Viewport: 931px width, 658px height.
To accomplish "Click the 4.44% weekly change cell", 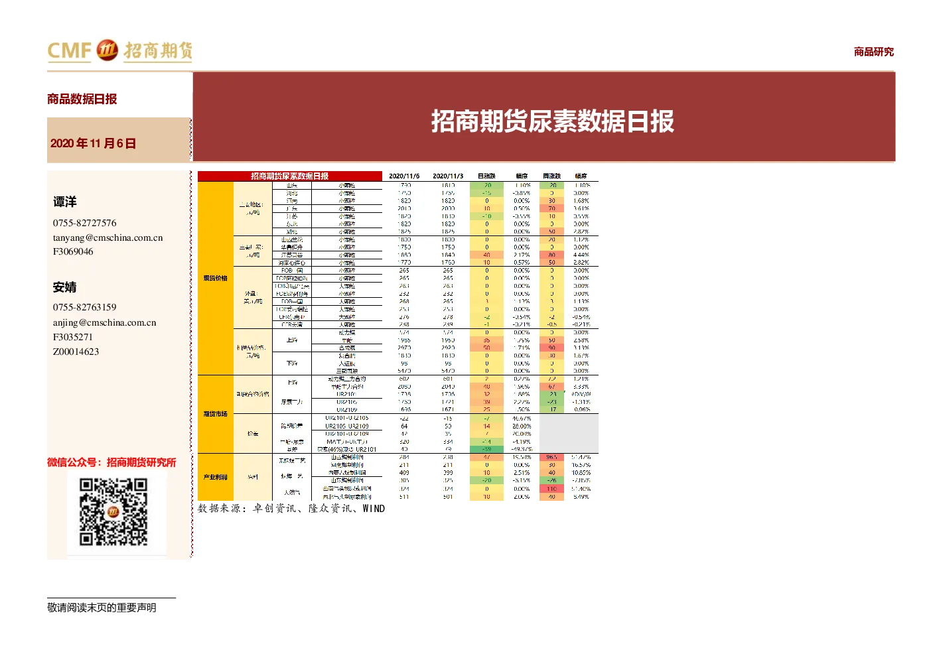I will [581, 255].
